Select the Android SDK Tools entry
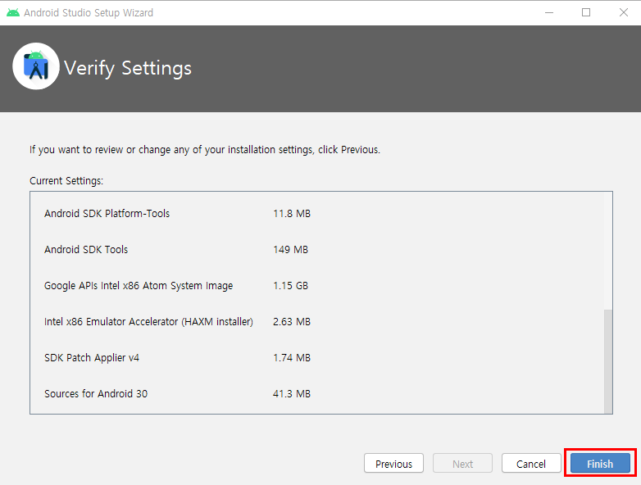The image size is (641, 485). pos(86,249)
